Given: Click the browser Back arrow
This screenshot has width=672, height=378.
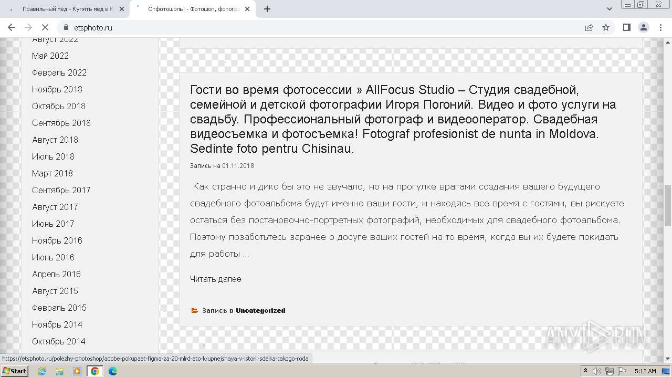Looking at the screenshot, I should pyautogui.click(x=12, y=27).
